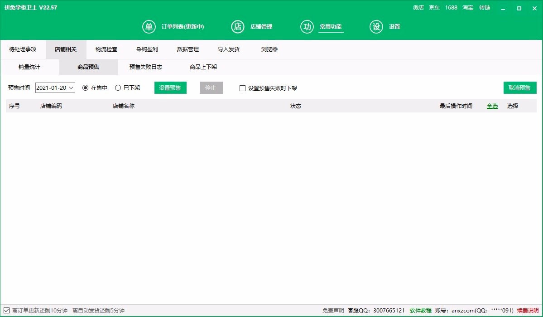Viewport: 543px width, 317px height.
Task: Click the 常用功能 circular 功 icon
Action: [307, 27]
